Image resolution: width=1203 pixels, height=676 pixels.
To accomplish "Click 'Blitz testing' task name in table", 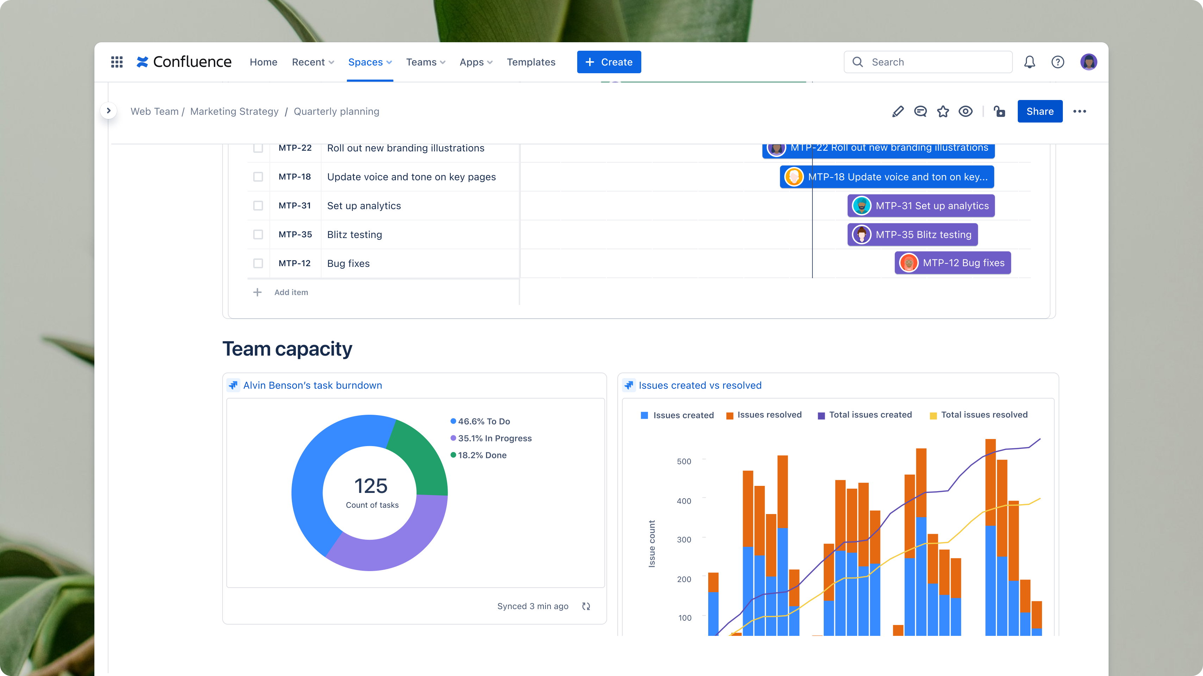I will [x=354, y=234].
